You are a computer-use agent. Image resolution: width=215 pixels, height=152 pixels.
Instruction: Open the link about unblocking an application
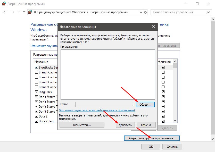(x=97, y=110)
